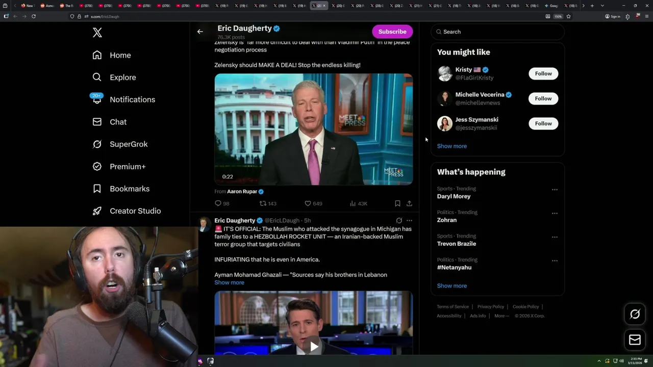653x367 pixels.
Task: Open the Daryl Morey trending topic
Action: pos(454,196)
